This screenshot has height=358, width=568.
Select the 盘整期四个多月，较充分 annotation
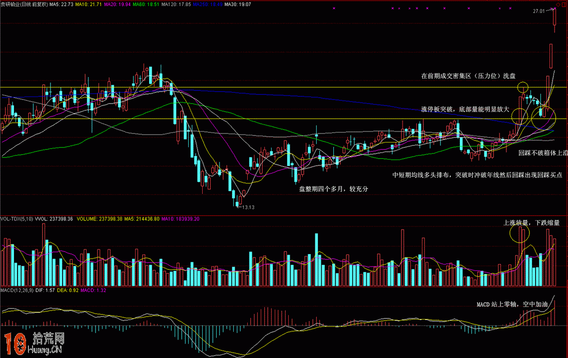point(334,188)
